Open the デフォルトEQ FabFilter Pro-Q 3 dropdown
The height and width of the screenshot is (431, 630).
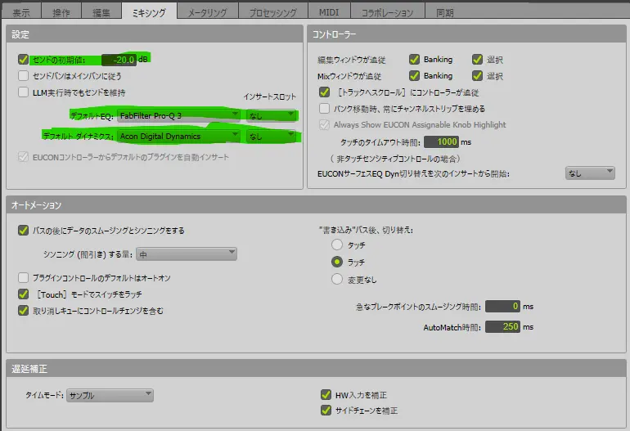point(179,115)
